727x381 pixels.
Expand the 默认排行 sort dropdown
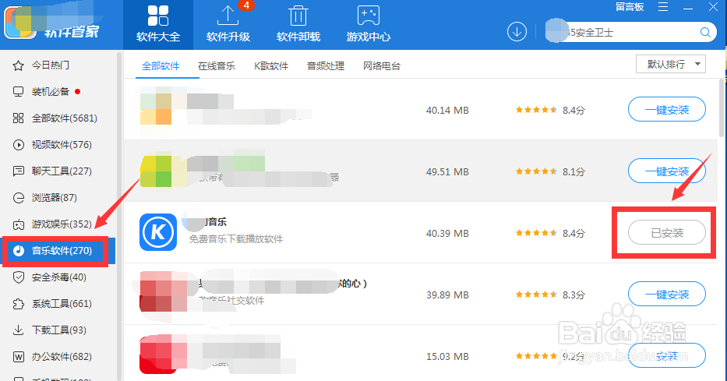coord(670,64)
